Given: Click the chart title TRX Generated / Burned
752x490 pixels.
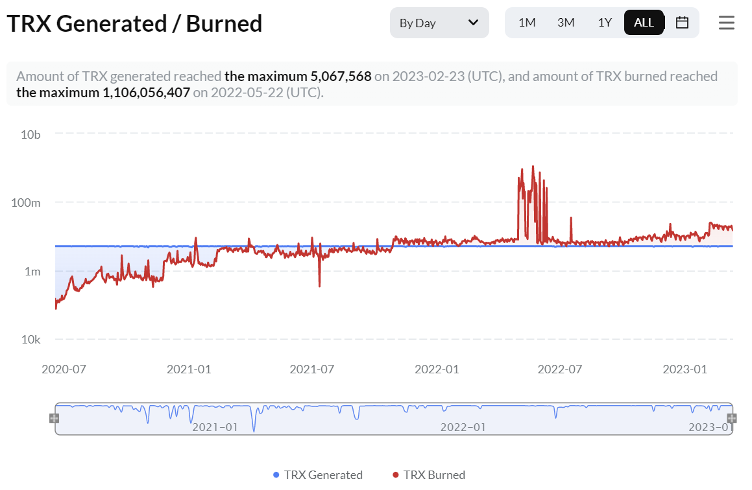Looking at the screenshot, I should 134,23.
